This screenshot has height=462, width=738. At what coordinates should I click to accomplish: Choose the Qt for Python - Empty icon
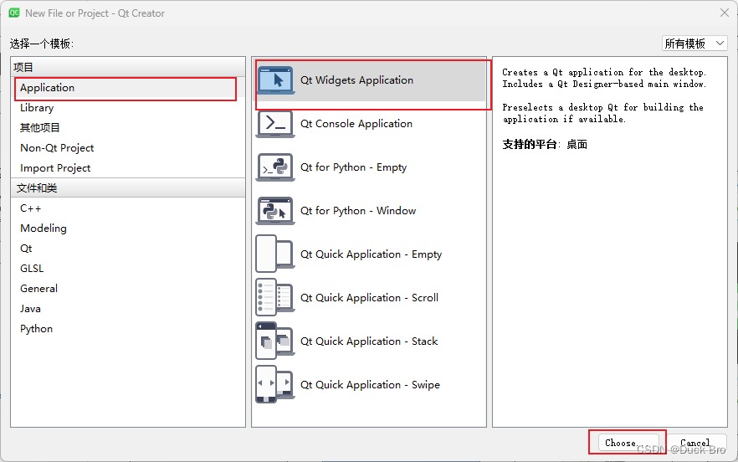tap(275, 167)
